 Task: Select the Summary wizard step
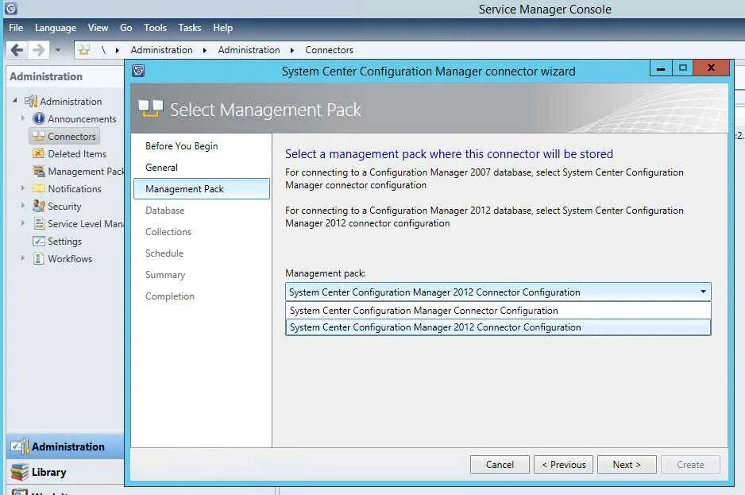point(165,274)
